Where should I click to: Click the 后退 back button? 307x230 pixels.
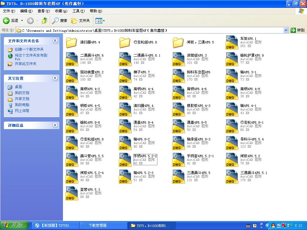[10, 21]
